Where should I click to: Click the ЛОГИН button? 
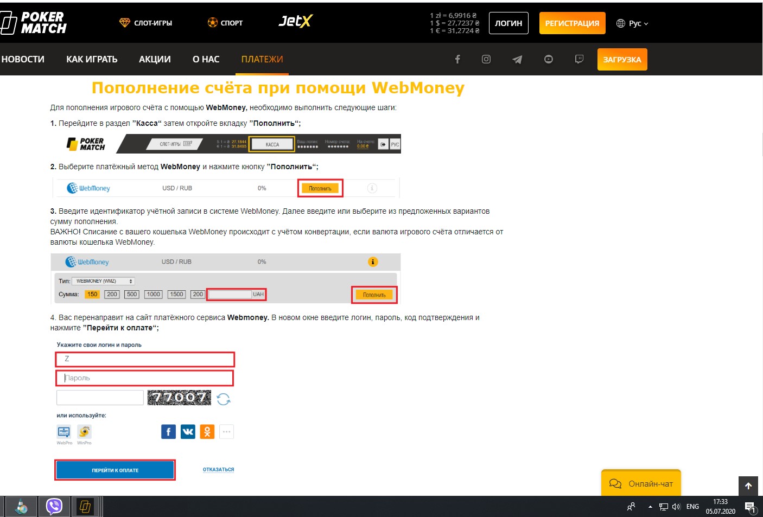(508, 23)
